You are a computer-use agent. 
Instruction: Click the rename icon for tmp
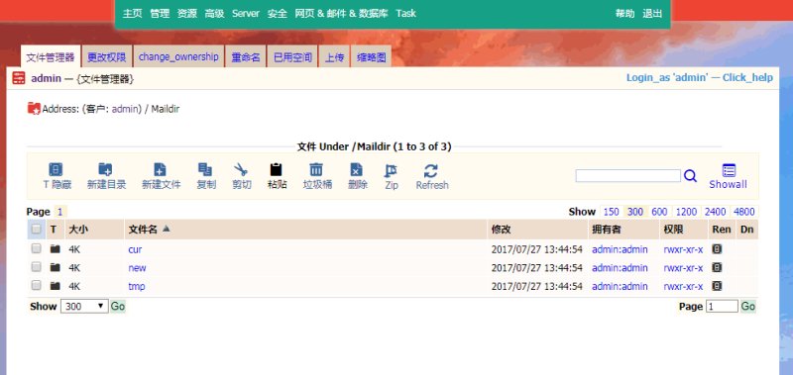pyautogui.click(x=717, y=286)
